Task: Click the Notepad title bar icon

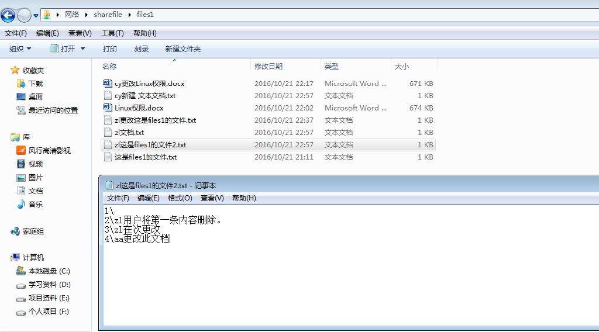Action: pos(109,185)
